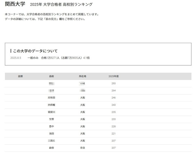Viewport: 196px width, 161px height.
Task: Click 大阪 in the 岸和田 row
Action: [83, 98]
